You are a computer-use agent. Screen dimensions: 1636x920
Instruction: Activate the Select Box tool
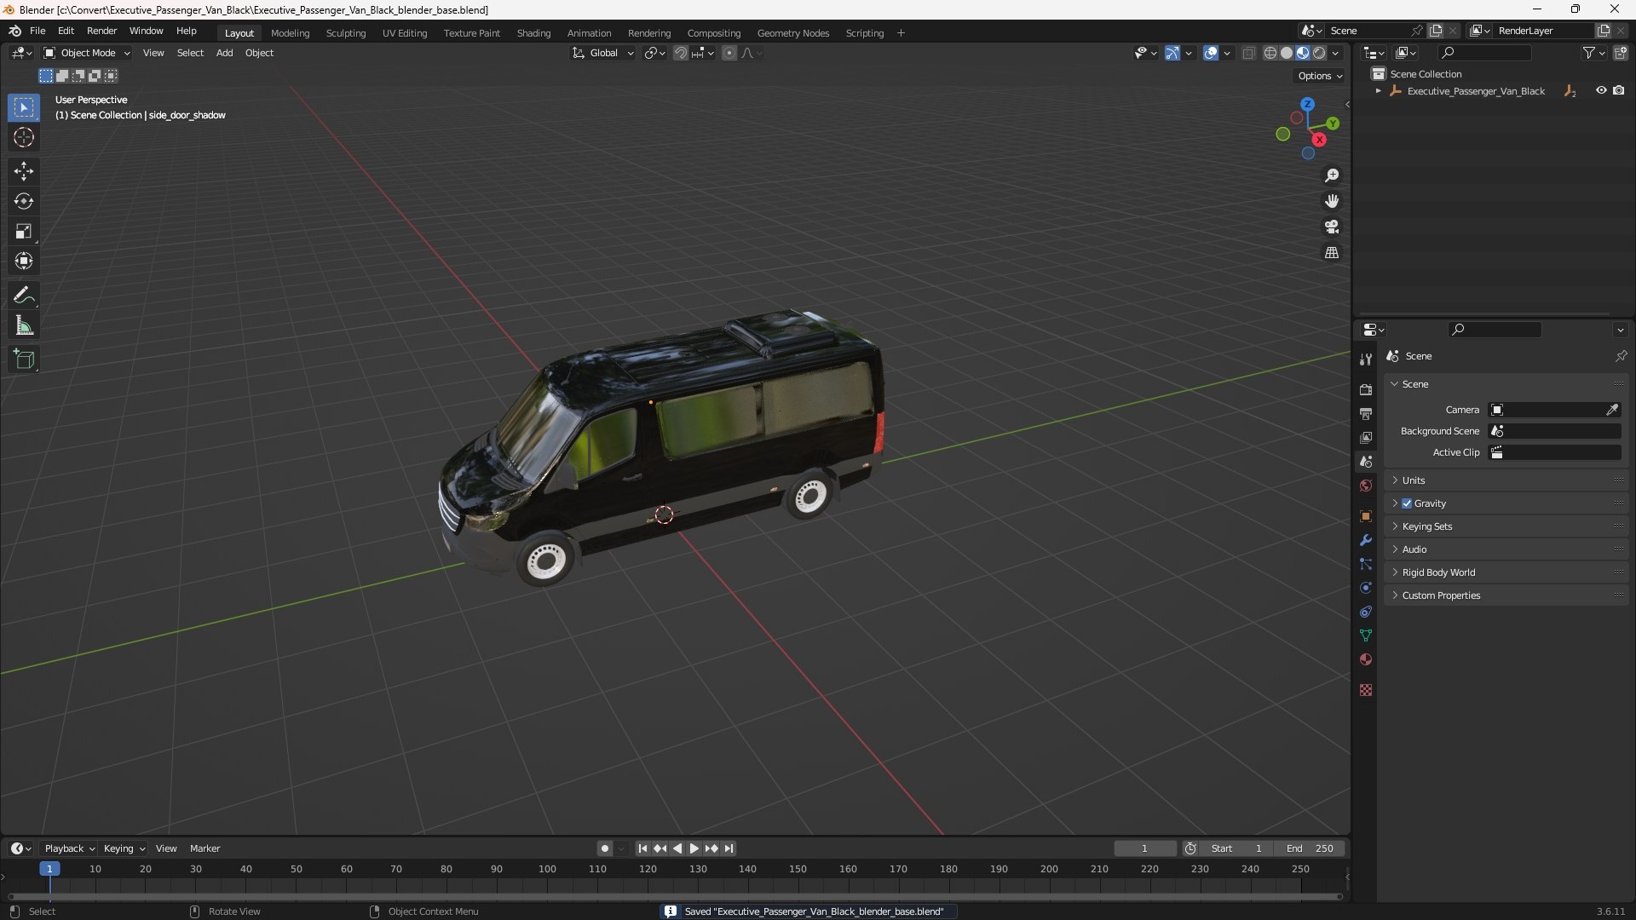click(24, 107)
